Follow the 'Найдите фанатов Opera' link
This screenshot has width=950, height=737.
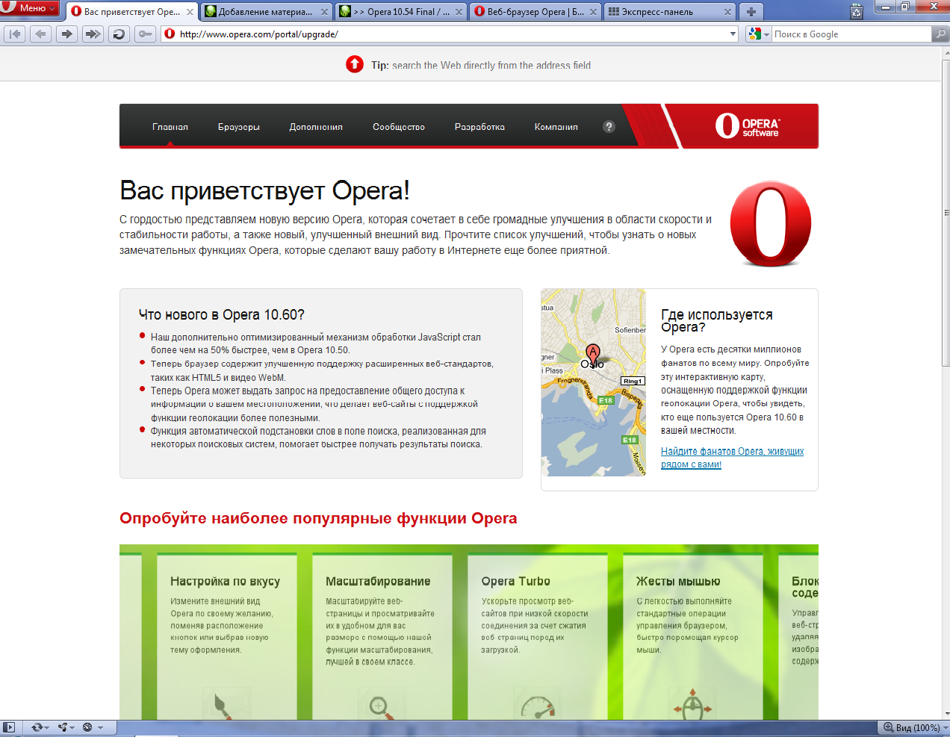tap(732, 458)
